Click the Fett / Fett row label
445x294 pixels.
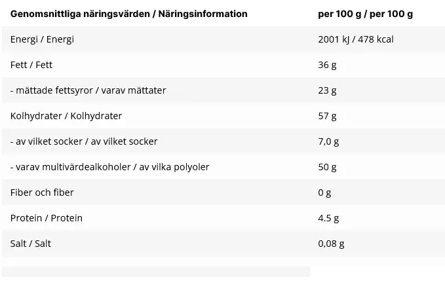coord(31,65)
